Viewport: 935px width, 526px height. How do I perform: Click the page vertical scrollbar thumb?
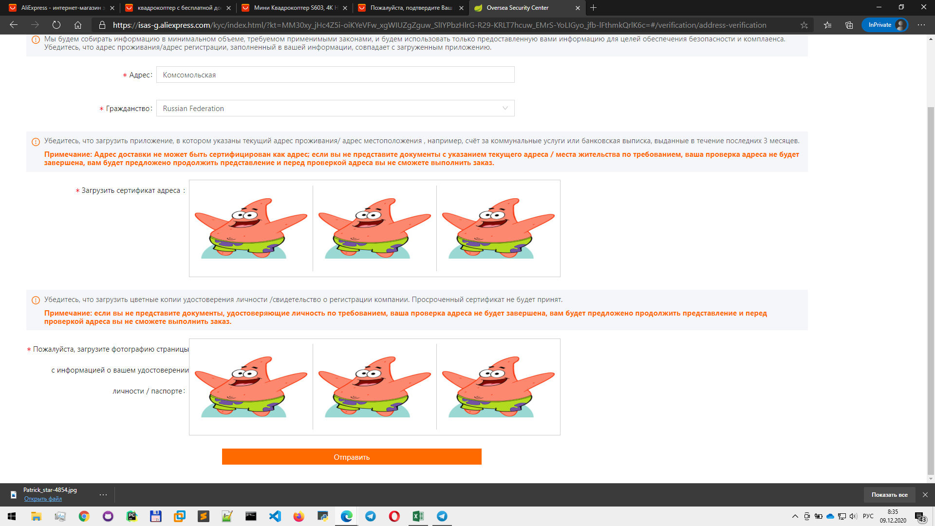[x=931, y=290]
